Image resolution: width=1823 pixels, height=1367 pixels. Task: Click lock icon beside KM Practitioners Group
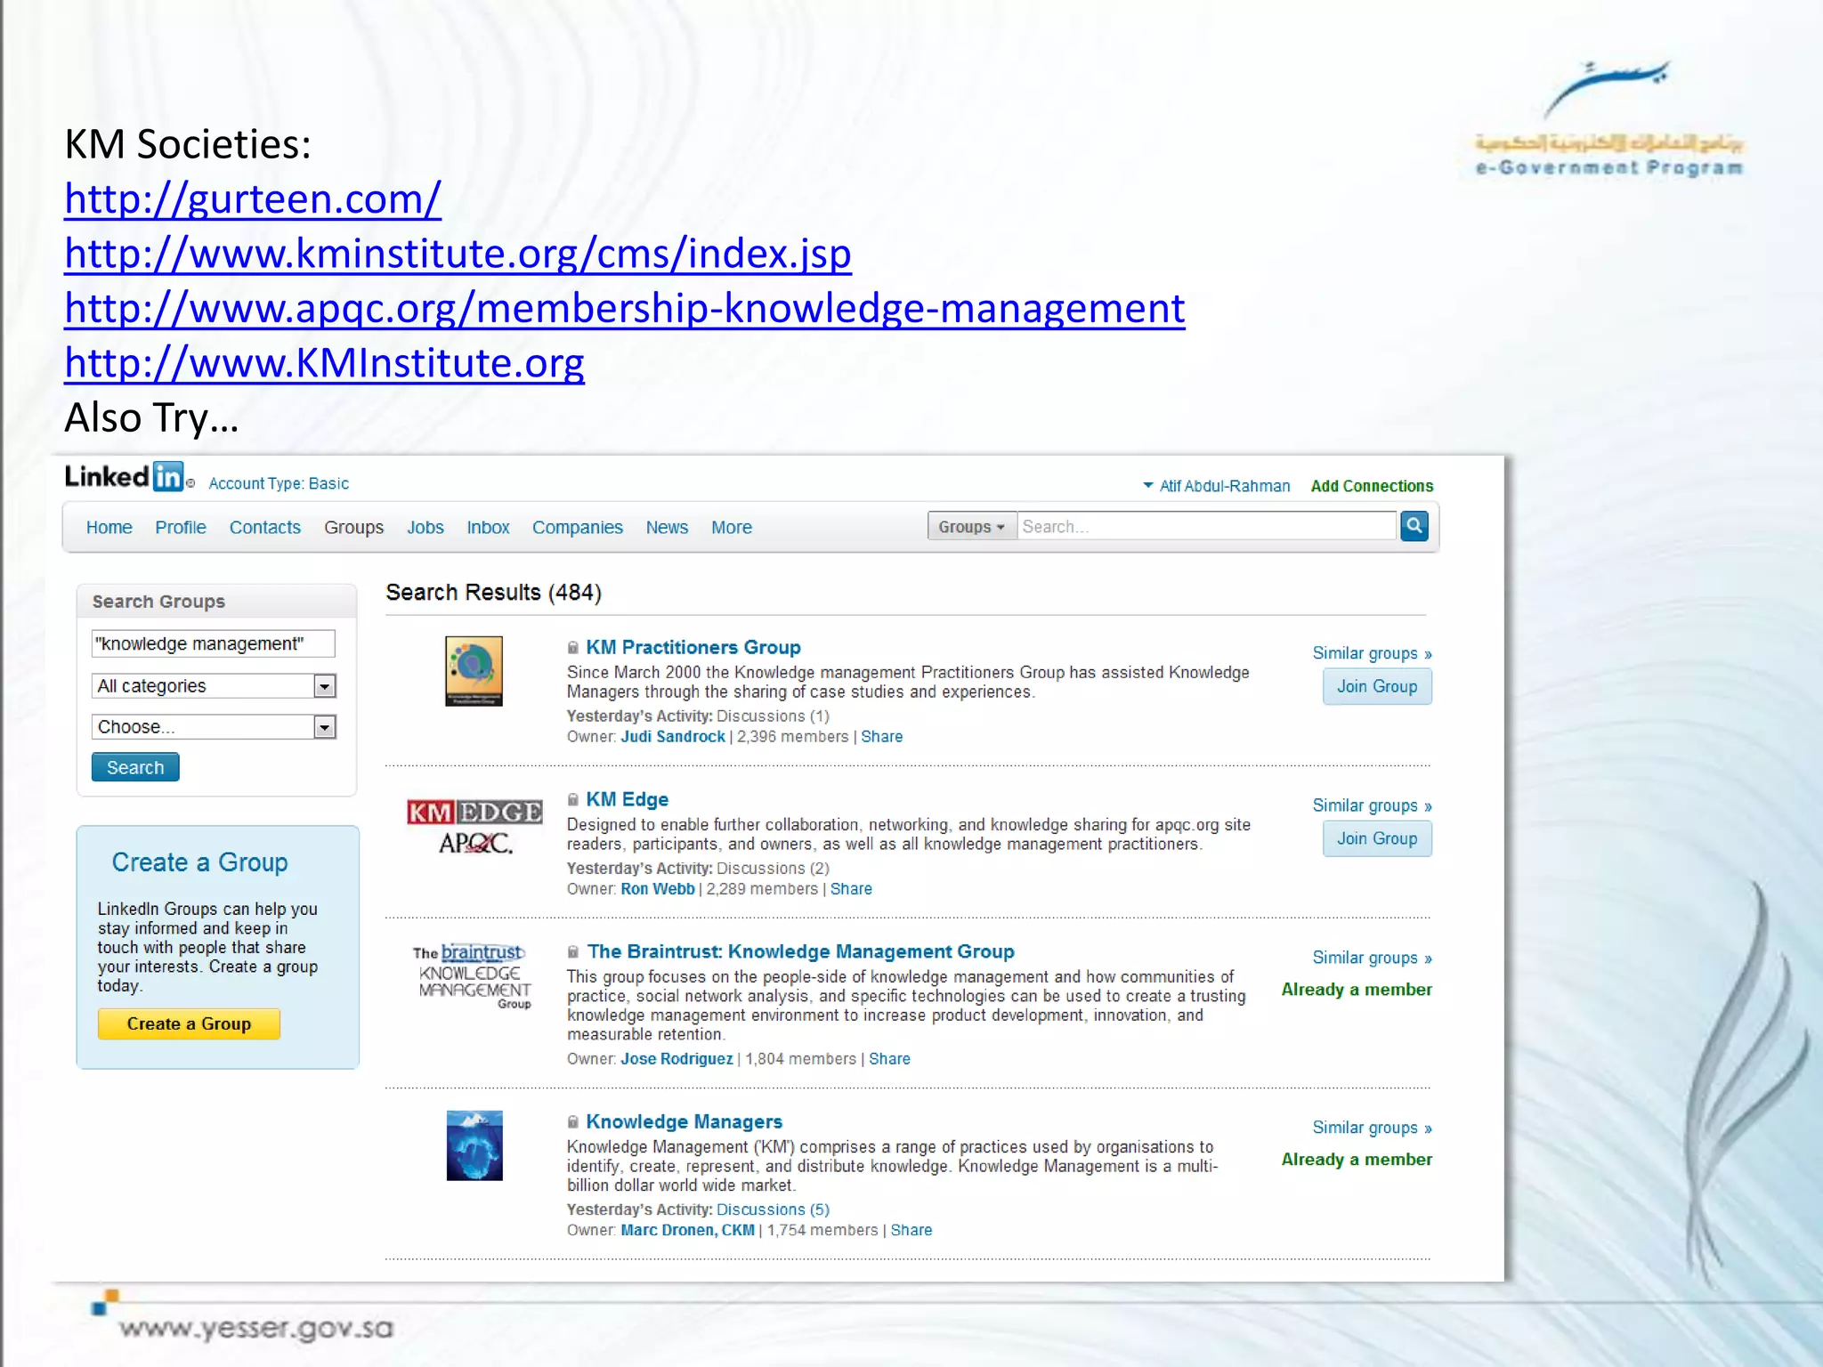573,648
